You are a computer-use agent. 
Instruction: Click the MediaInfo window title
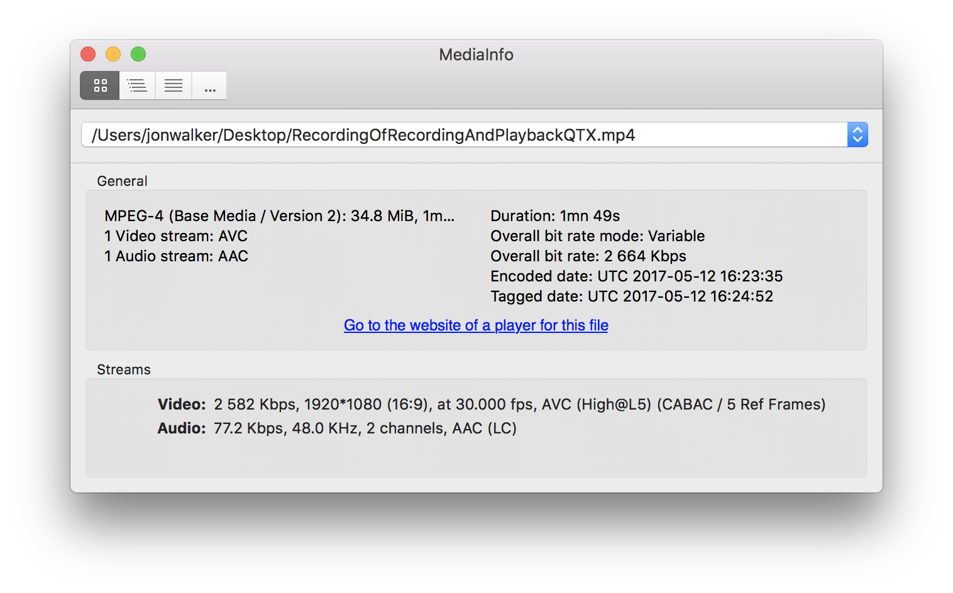click(x=476, y=55)
